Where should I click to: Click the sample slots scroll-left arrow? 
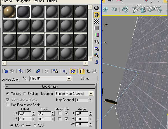4,63
